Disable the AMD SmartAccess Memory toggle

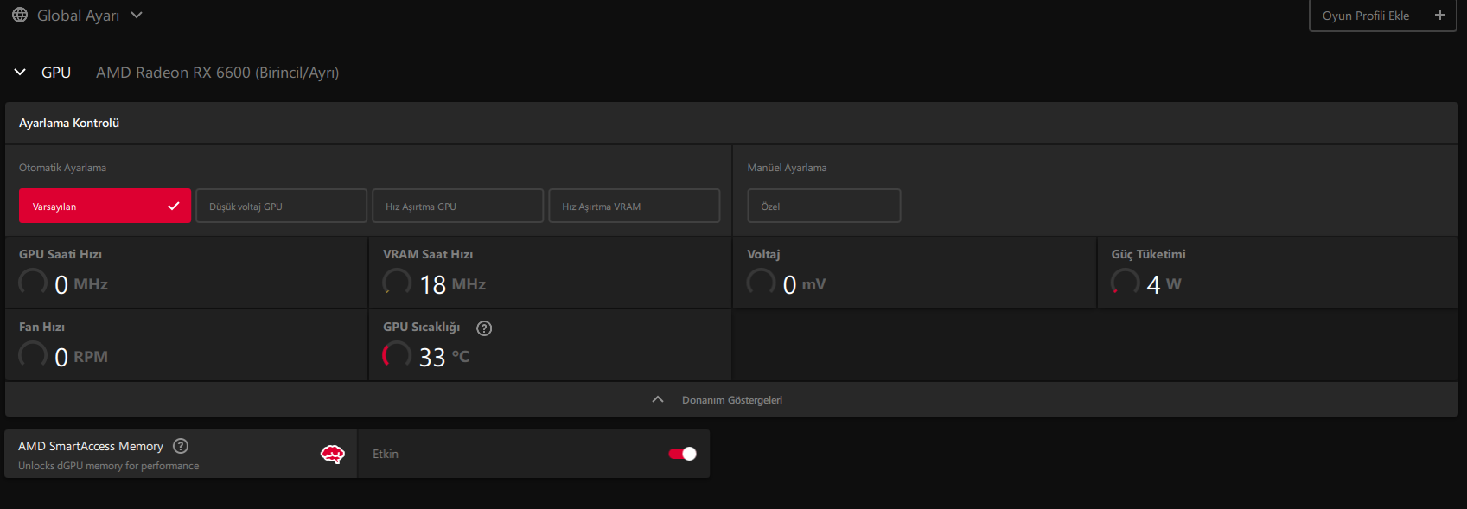682,454
